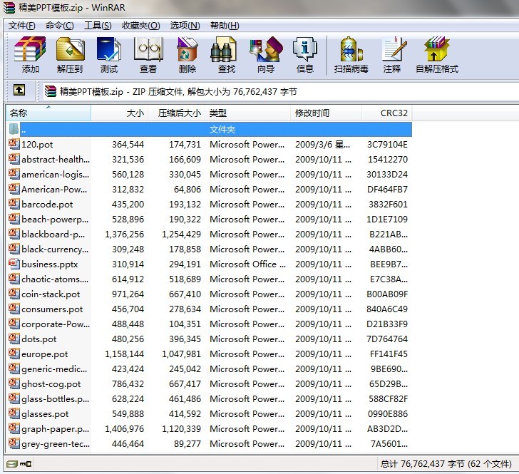Select the glass-bottles.p... file name
This screenshot has height=474, width=519.
click(x=56, y=399)
